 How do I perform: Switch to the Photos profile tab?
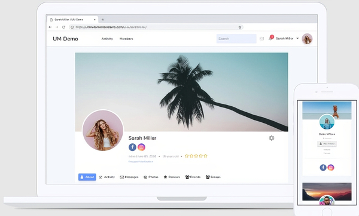click(x=151, y=177)
